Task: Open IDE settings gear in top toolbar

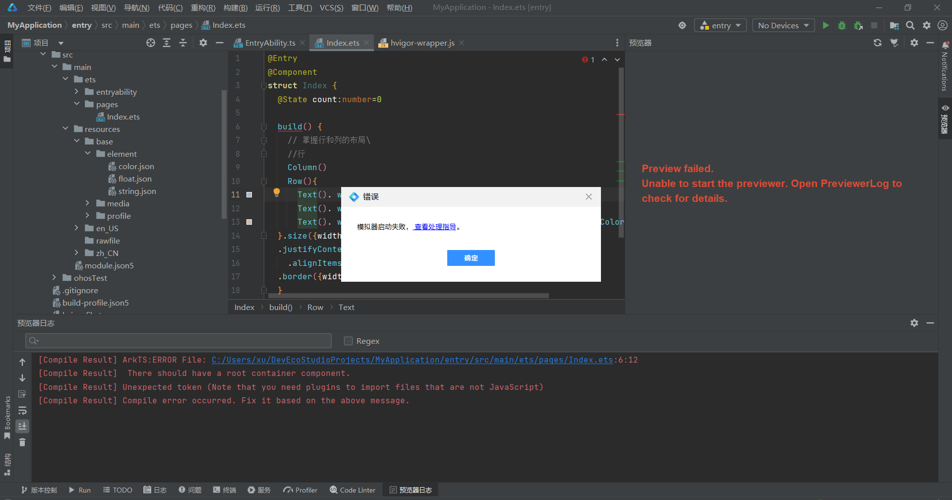Action: 927,25
